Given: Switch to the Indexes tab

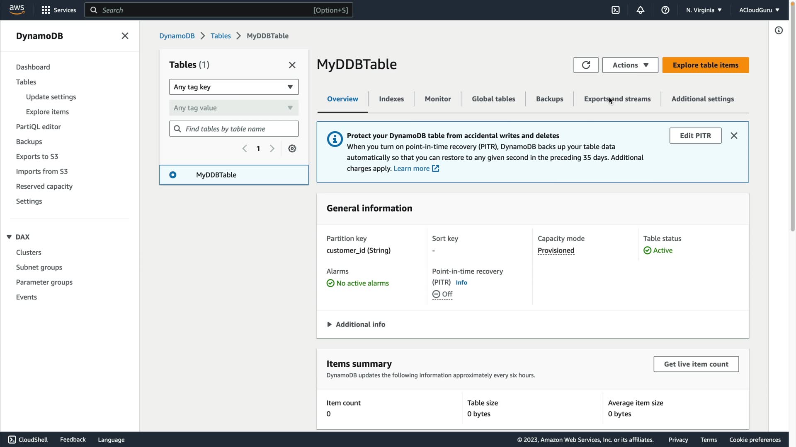Looking at the screenshot, I should point(391,99).
